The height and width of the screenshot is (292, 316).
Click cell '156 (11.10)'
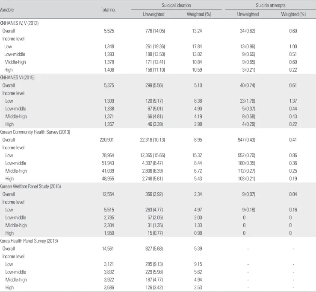[x=155, y=70]
